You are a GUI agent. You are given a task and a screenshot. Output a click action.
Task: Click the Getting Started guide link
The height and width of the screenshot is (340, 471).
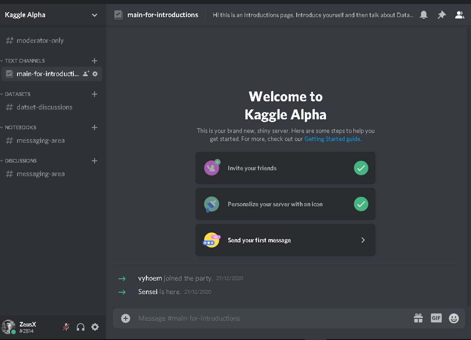pyautogui.click(x=332, y=139)
